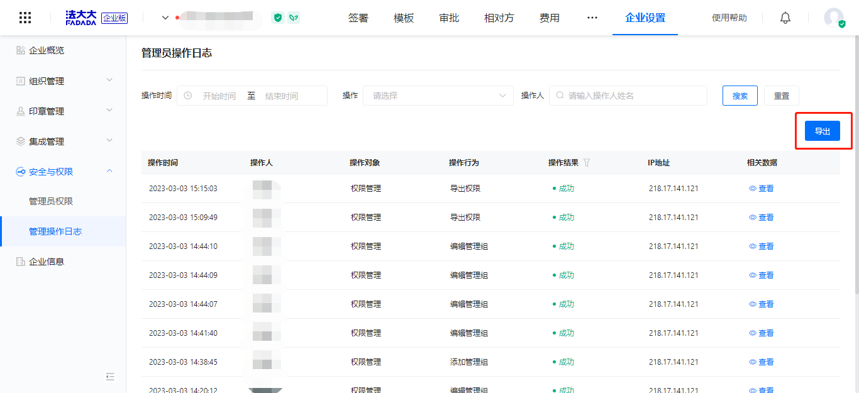Collapse the sidebar with bottom toggle icon

[x=110, y=377]
